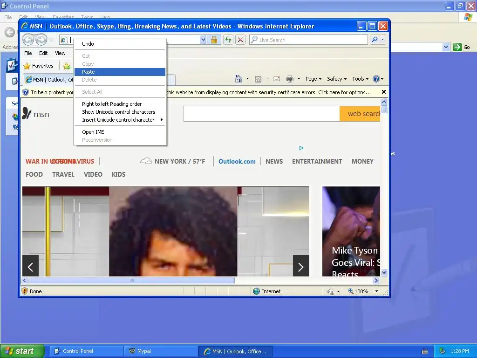
Task: Choose Show Unicode control characters
Action: click(x=120, y=112)
